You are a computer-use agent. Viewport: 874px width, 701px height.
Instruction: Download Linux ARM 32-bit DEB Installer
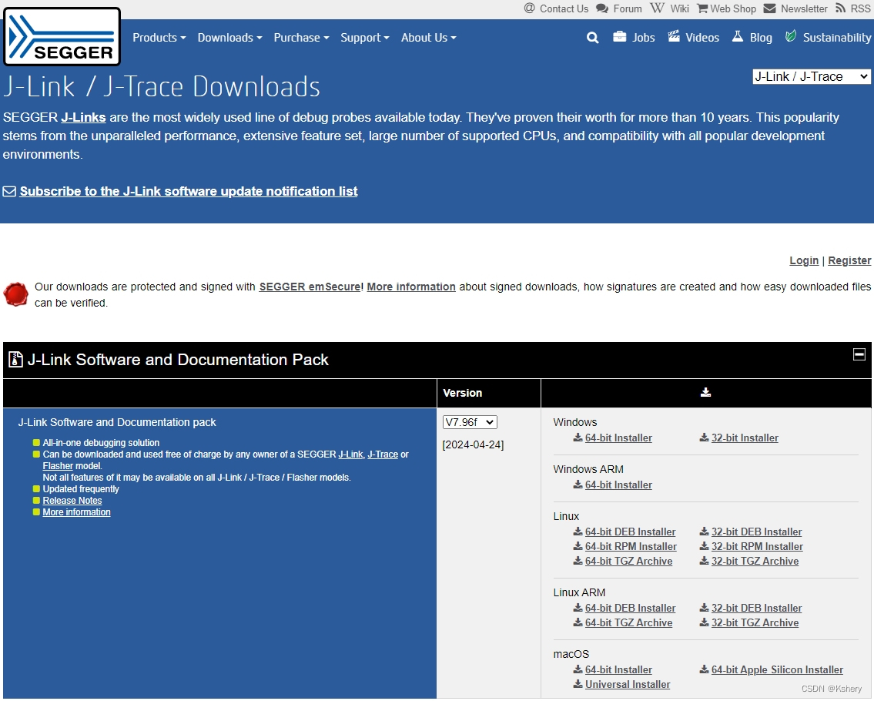(x=756, y=608)
